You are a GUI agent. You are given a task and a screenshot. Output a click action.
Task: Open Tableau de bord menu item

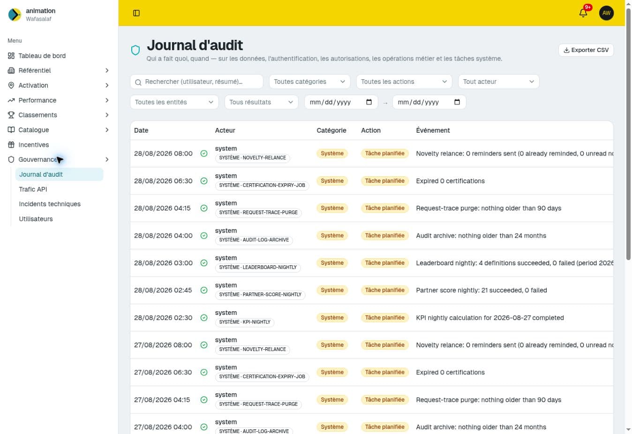click(x=59, y=56)
